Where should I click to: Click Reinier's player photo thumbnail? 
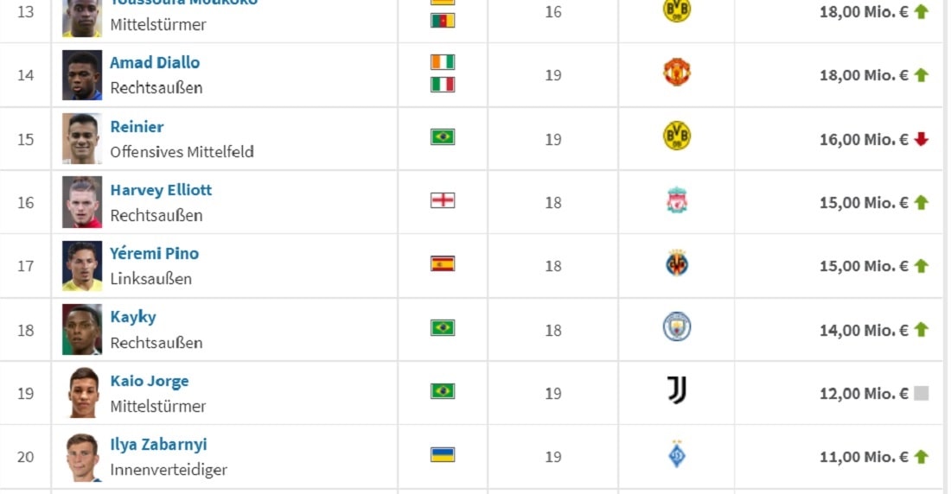click(82, 139)
